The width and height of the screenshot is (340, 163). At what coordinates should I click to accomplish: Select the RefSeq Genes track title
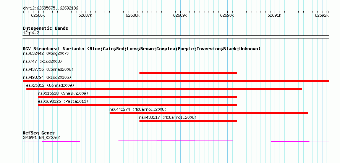click(39, 133)
